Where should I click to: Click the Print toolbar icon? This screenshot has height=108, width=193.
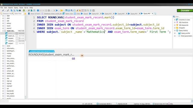pos(20,10)
